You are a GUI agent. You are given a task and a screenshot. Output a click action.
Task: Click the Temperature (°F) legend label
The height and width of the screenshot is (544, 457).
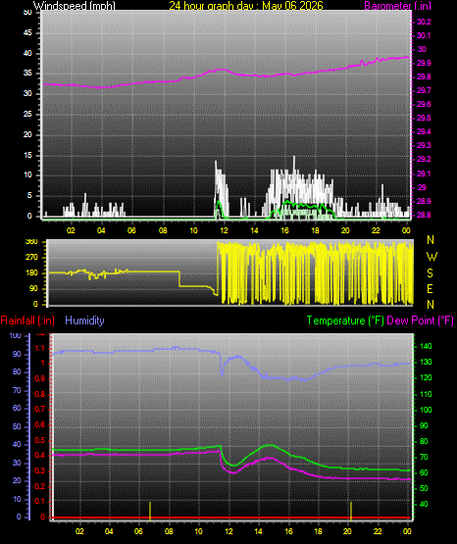(x=345, y=321)
